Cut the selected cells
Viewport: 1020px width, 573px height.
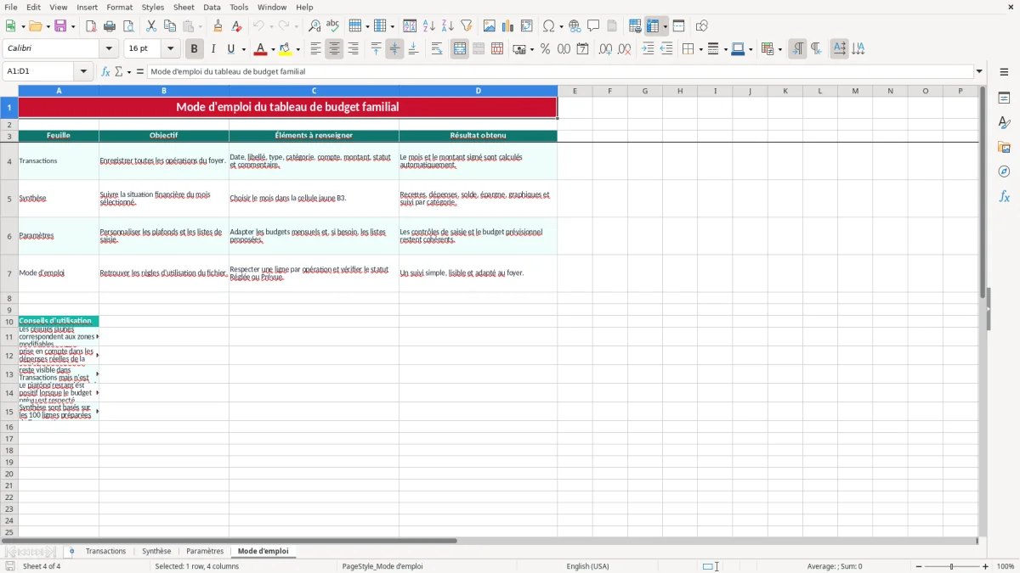tap(151, 26)
